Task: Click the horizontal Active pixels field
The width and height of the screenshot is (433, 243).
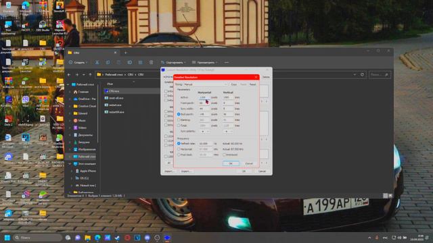Action: tap(204, 97)
